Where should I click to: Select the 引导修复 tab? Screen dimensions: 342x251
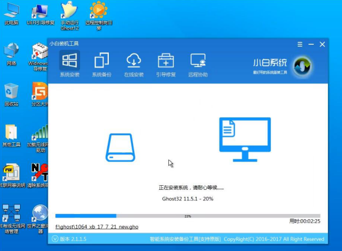coord(166,64)
